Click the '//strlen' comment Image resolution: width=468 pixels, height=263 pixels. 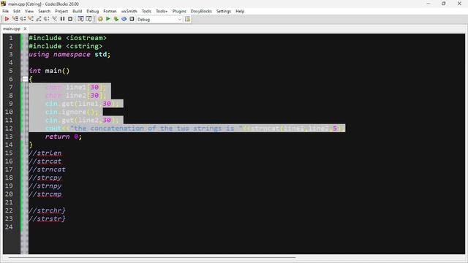tap(45, 153)
